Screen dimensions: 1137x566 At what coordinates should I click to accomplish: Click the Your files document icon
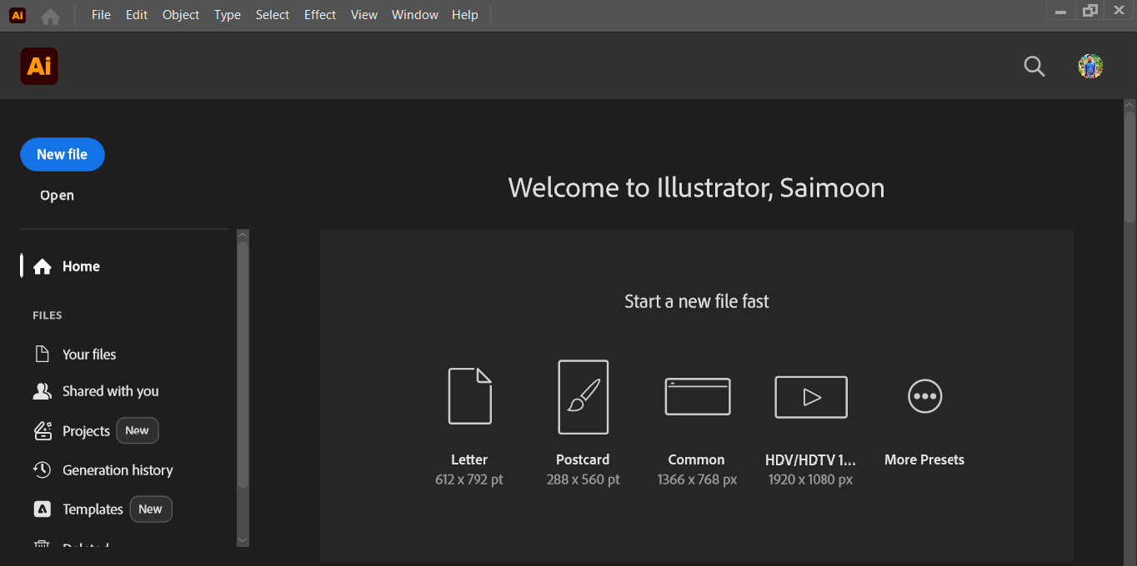click(x=42, y=354)
